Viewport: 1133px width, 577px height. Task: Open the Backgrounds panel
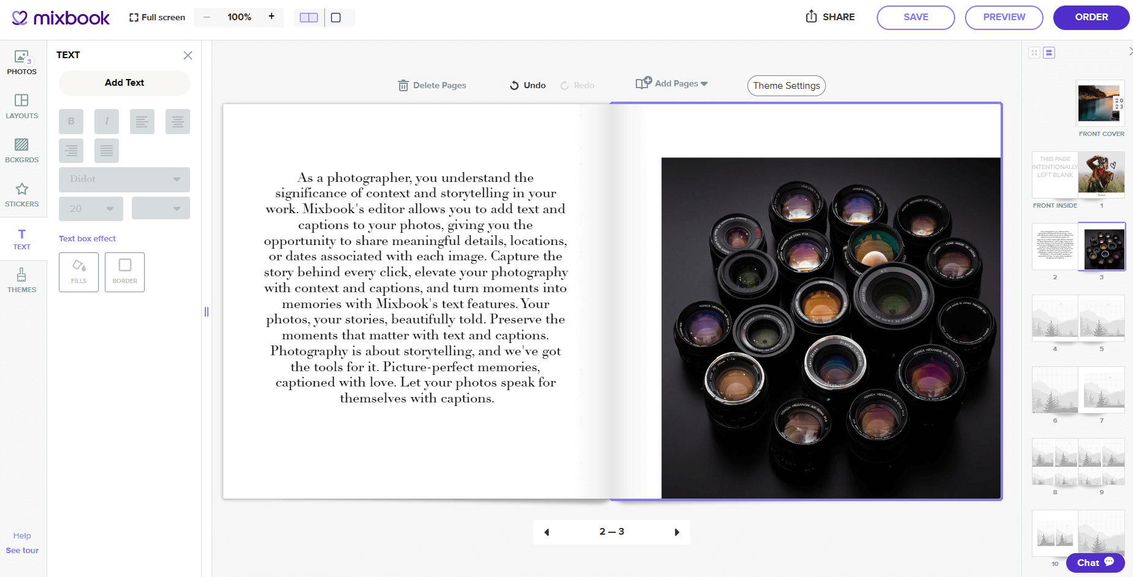pyautogui.click(x=21, y=151)
